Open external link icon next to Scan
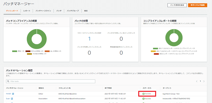Image resolution: width=212 pixels, height=103 pixels. (x=12, y=99)
